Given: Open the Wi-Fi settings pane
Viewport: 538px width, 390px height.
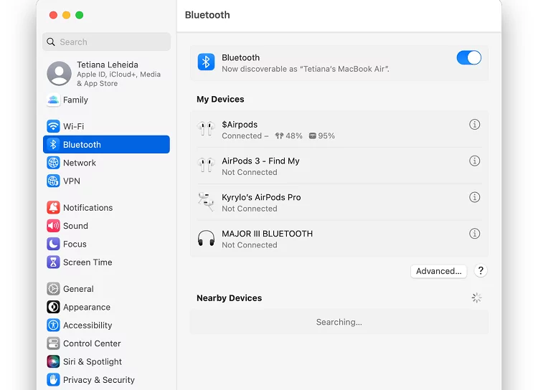Looking at the screenshot, I should point(106,126).
